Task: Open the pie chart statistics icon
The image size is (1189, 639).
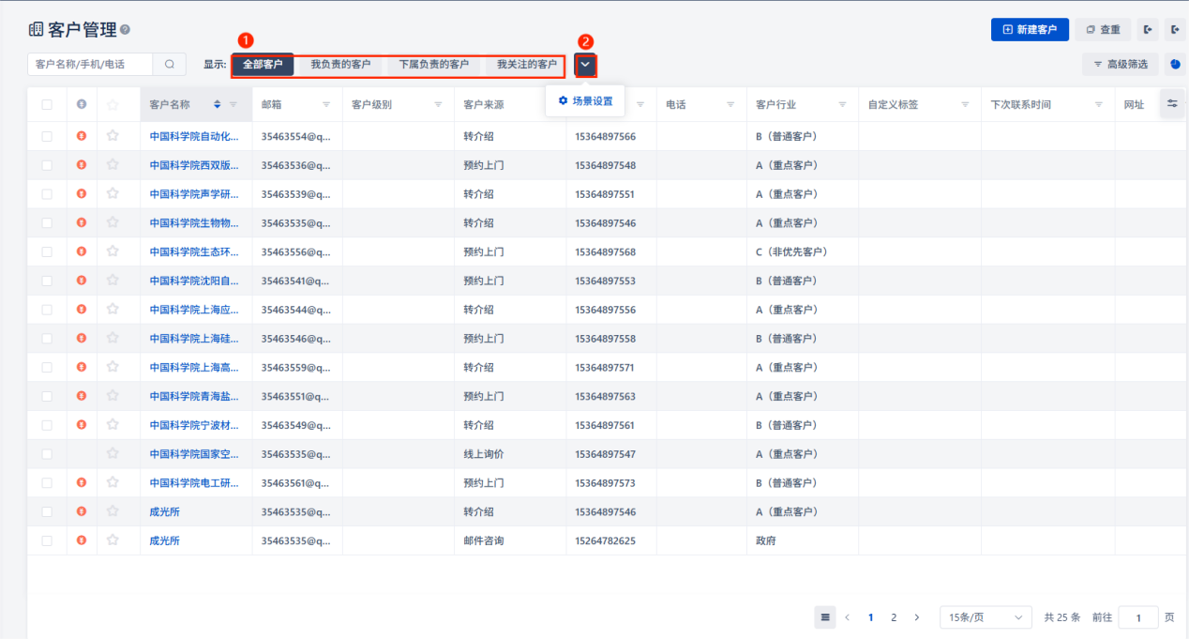Action: [x=1175, y=64]
